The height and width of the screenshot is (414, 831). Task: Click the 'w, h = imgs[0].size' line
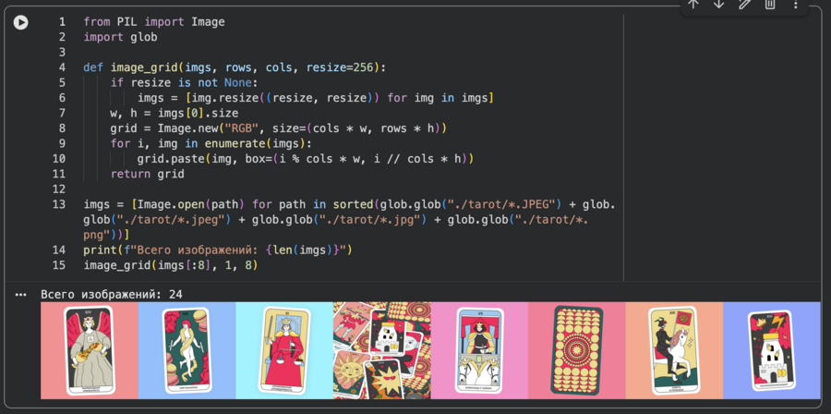[175, 114]
